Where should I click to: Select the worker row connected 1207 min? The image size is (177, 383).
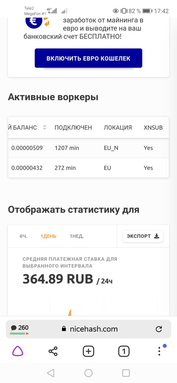tap(88, 148)
